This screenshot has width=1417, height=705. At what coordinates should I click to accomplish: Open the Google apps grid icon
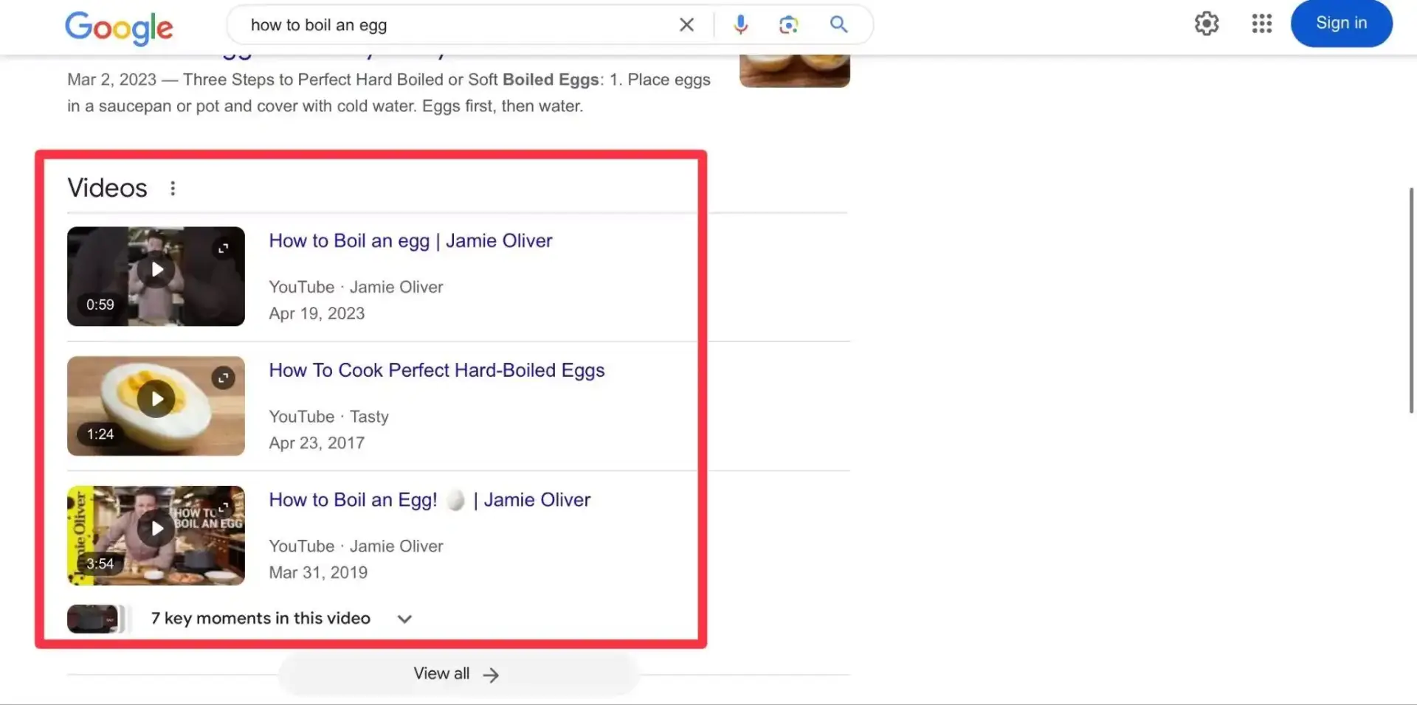click(1262, 24)
